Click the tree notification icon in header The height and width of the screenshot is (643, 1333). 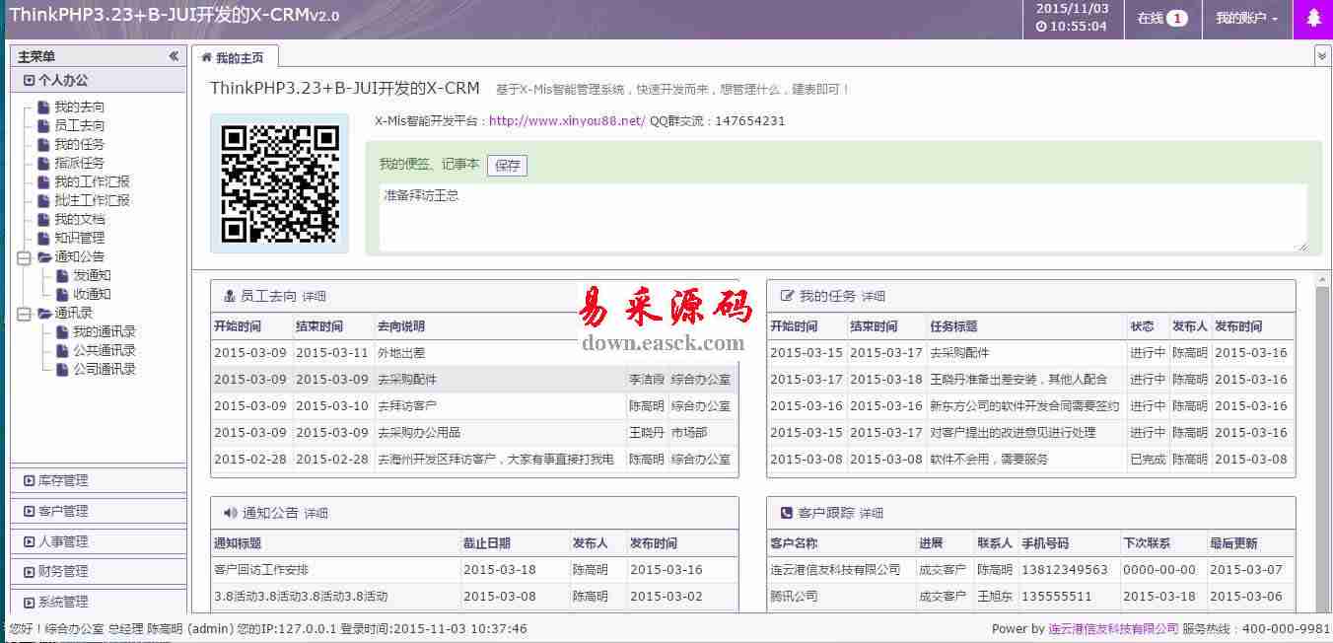[x=1312, y=19]
